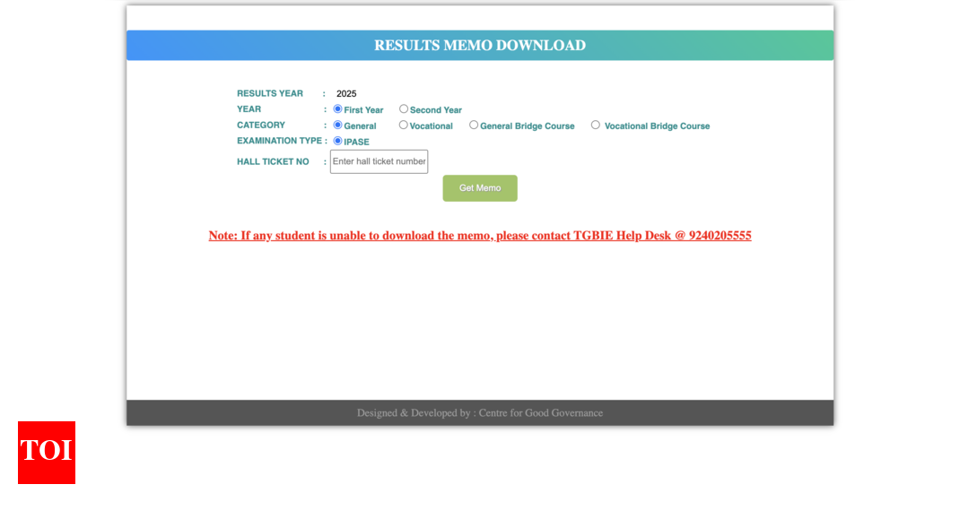Click the EXAMINATION TYPE label

(x=279, y=141)
